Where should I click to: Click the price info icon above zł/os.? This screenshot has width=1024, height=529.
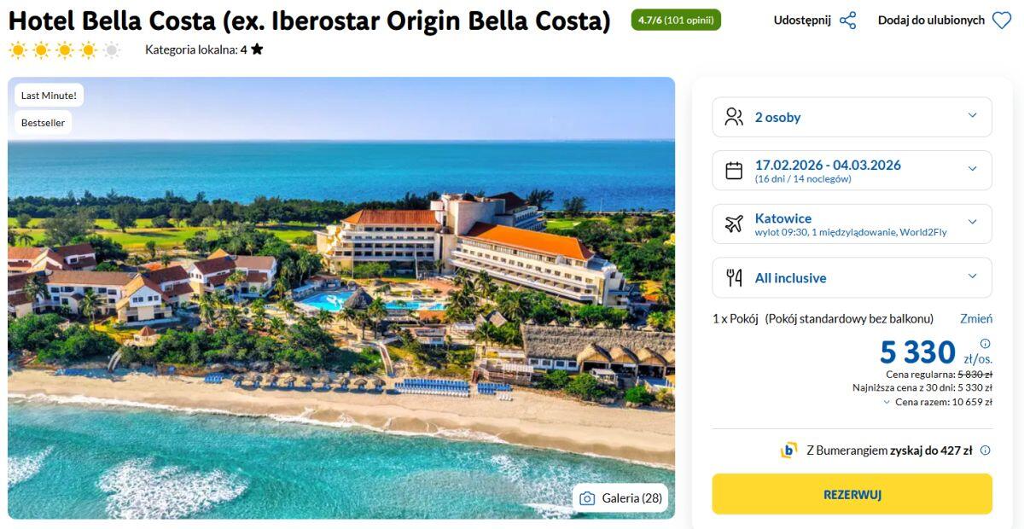[x=986, y=344]
